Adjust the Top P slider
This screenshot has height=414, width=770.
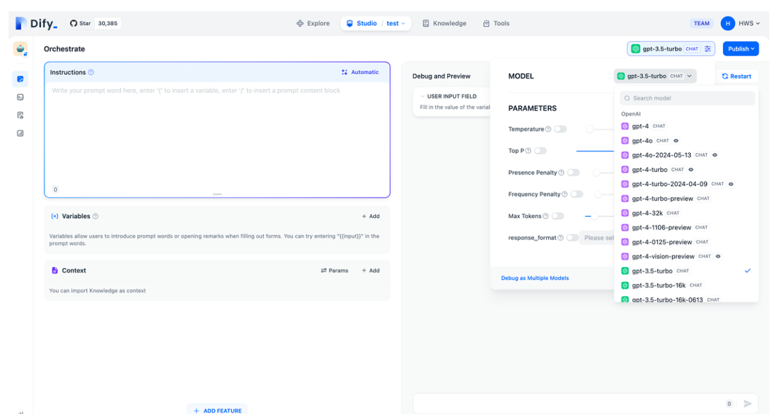[x=595, y=151]
